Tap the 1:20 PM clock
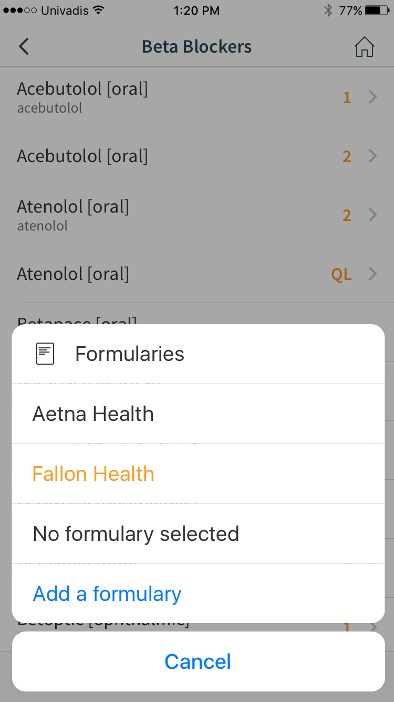394x702 pixels. click(x=196, y=10)
